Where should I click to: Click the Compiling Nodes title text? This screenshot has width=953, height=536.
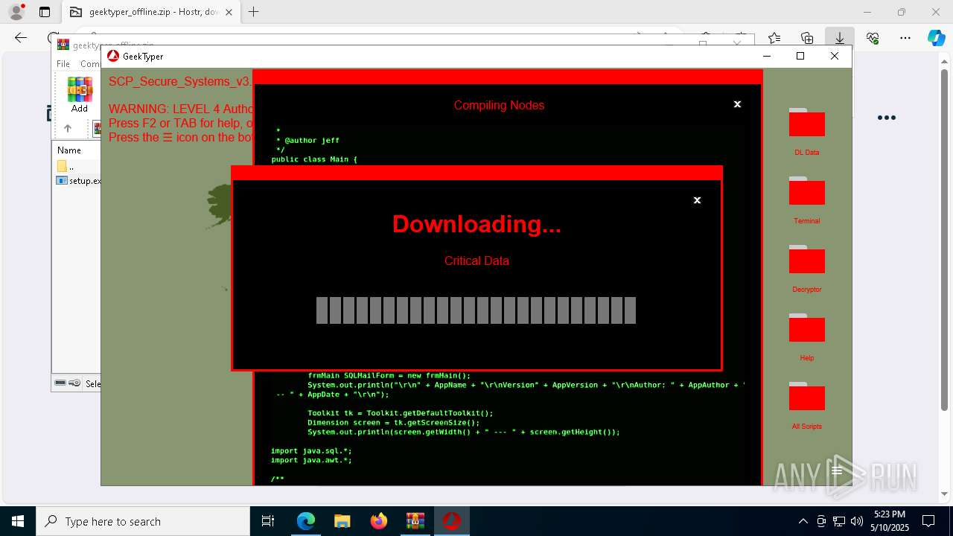[499, 105]
